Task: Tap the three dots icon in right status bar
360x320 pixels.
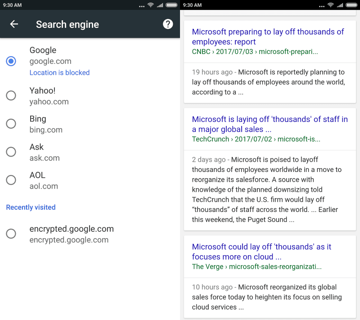Action: 322,6
